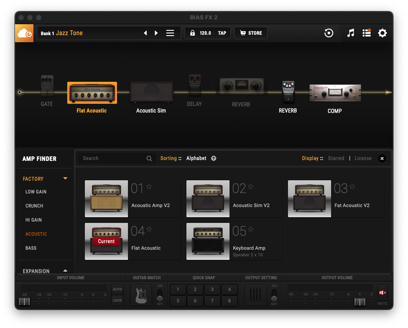Open the Output Setting panel icon
The image size is (408, 328).
pos(255,295)
